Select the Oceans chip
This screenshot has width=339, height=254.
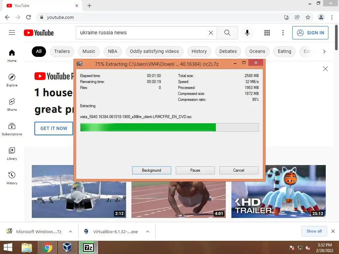[257, 51]
